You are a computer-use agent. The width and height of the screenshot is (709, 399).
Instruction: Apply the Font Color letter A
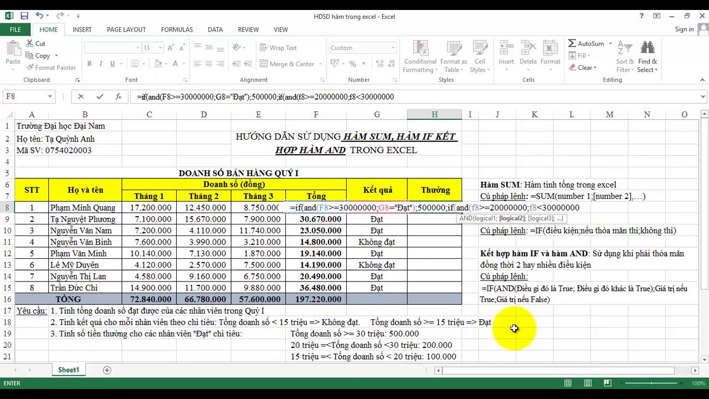coord(176,64)
